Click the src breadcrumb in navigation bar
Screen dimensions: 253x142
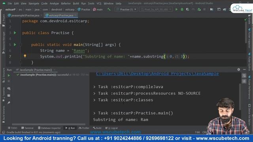(x=21, y=9)
